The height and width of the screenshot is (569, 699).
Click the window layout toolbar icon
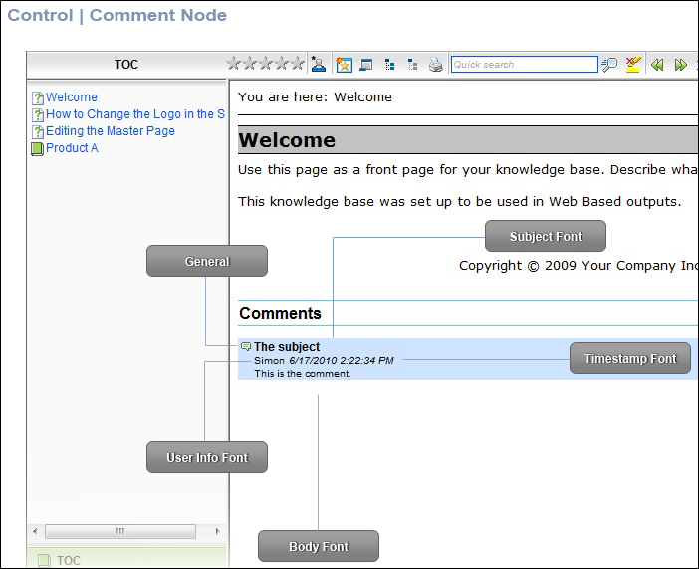[x=366, y=65]
